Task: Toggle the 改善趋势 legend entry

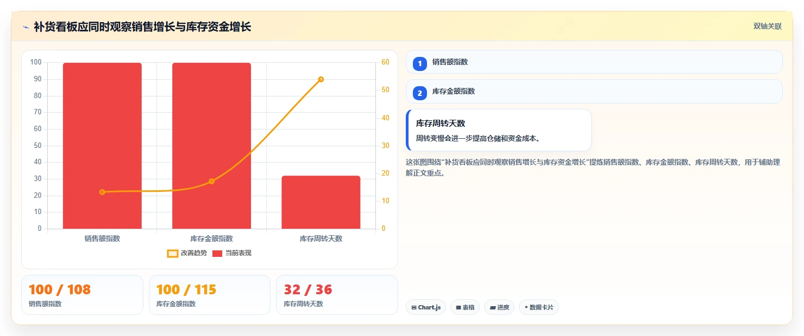Action: (187, 253)
